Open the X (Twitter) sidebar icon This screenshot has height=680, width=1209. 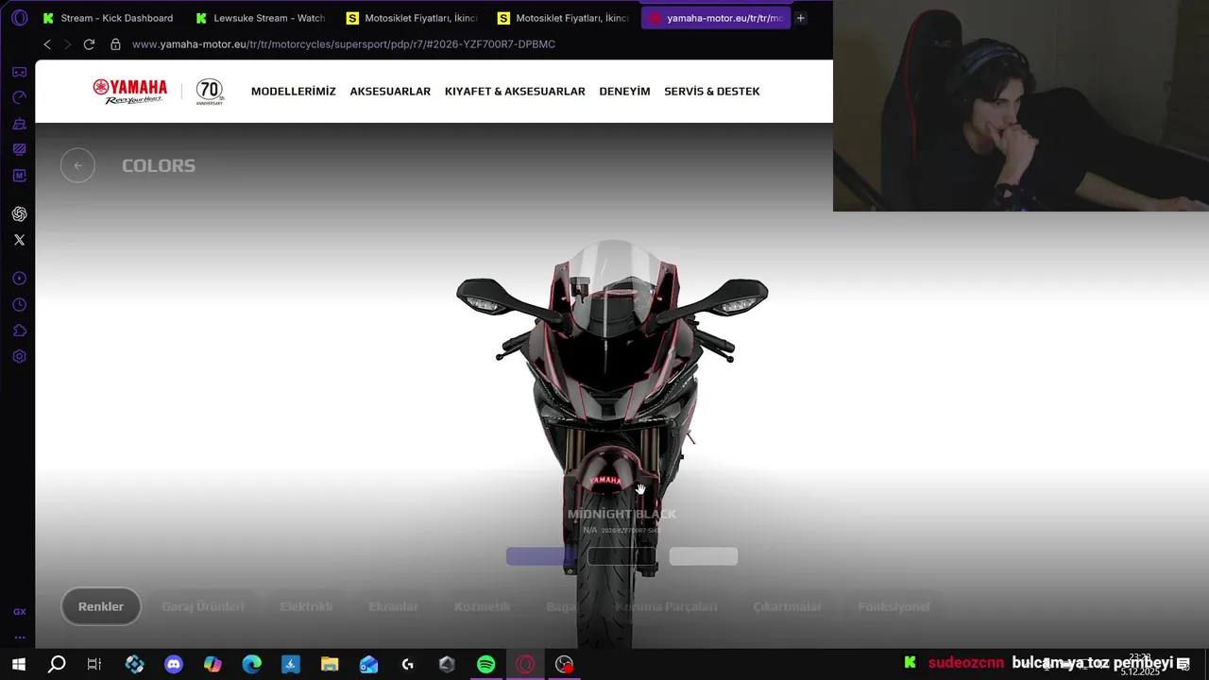pyautogui.click(x=19, y=240)
